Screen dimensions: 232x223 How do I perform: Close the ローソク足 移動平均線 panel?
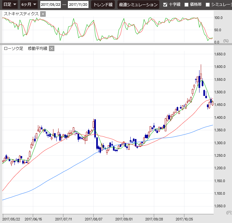(x=51, y=49)
